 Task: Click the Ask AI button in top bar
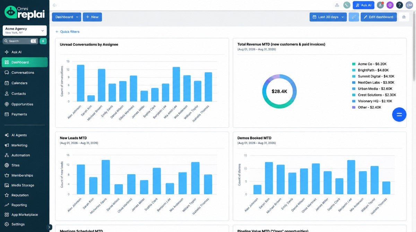(x=363, y=5)
